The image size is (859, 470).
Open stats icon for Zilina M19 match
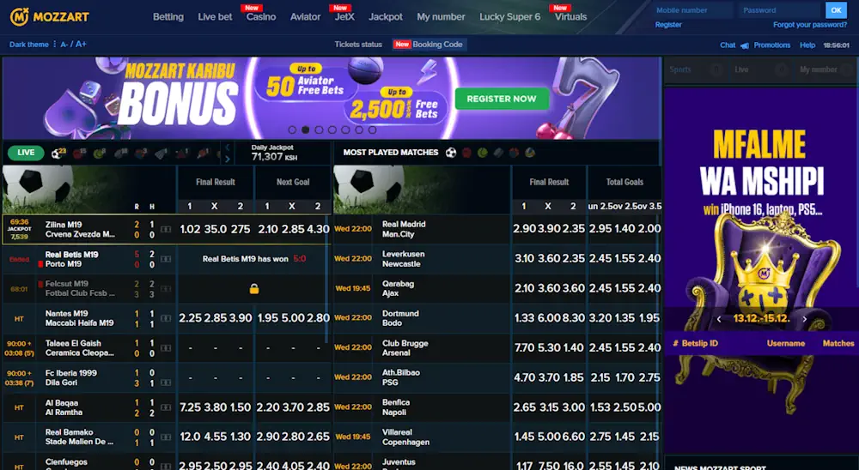tap(166, 230)
